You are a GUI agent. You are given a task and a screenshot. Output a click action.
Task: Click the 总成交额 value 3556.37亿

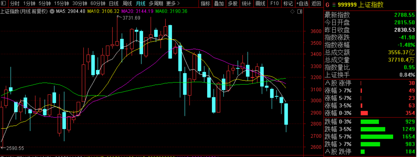tap(401, 53)
